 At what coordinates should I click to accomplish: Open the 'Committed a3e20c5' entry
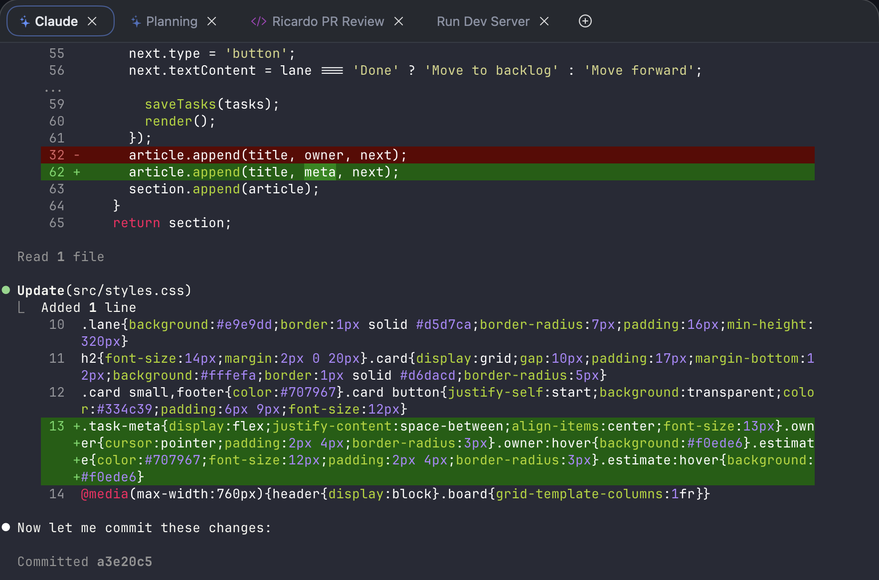pos(85,562)
